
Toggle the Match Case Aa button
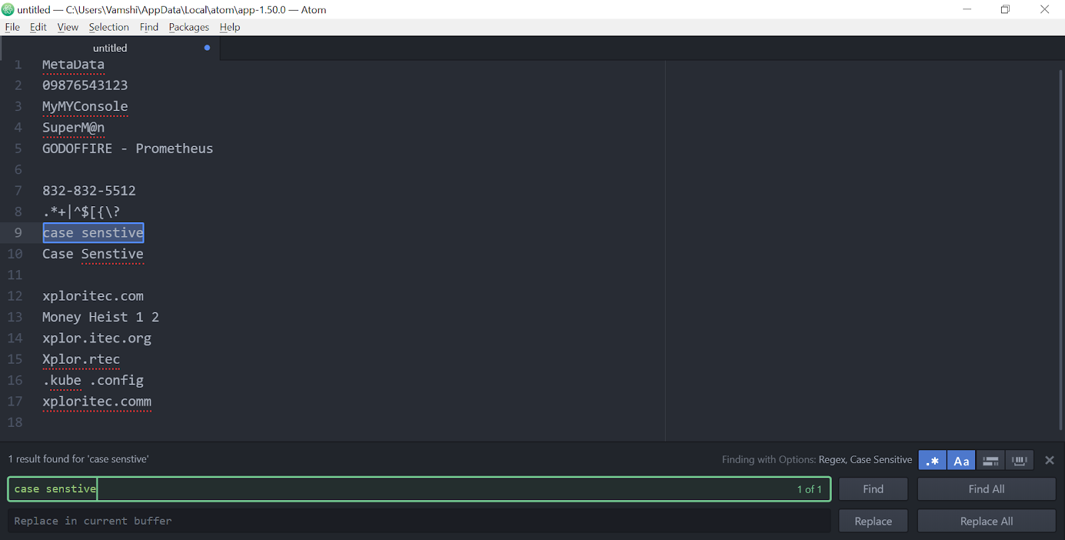point(961,460)
